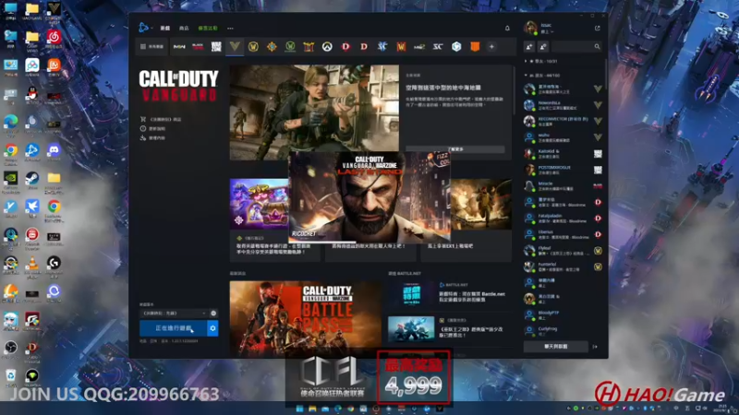The image size is (739, 415).
Task: Open the Battle.net logo menu
Action: (144, 28)
